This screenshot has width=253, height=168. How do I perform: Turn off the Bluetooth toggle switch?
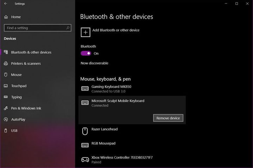click(x=86, y=54)
